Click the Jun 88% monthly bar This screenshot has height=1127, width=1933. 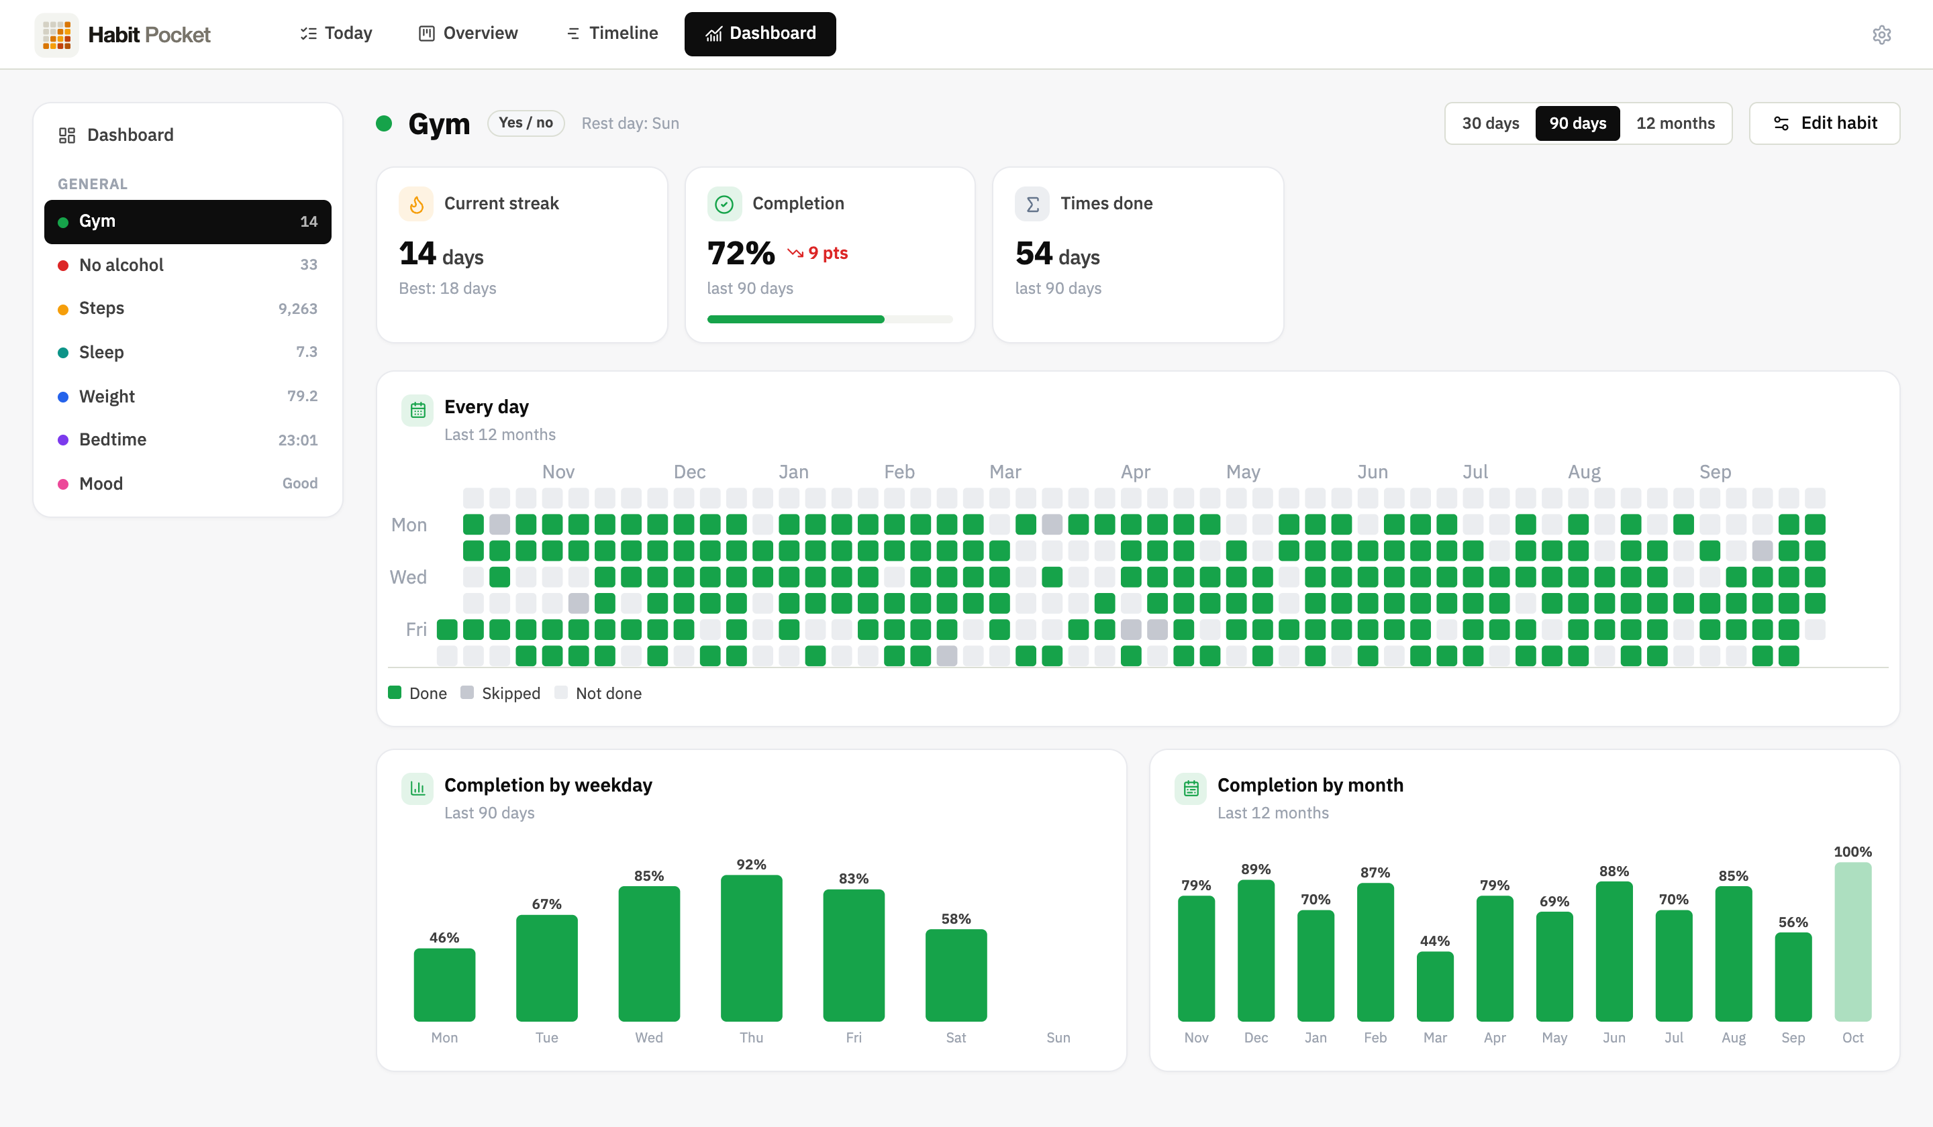pos(1614,951)
